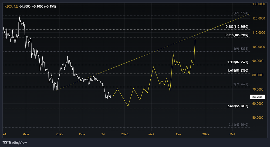This screenshot has width=270, height=147.
Task: Select the 1Д interval label
Action: 15,6
